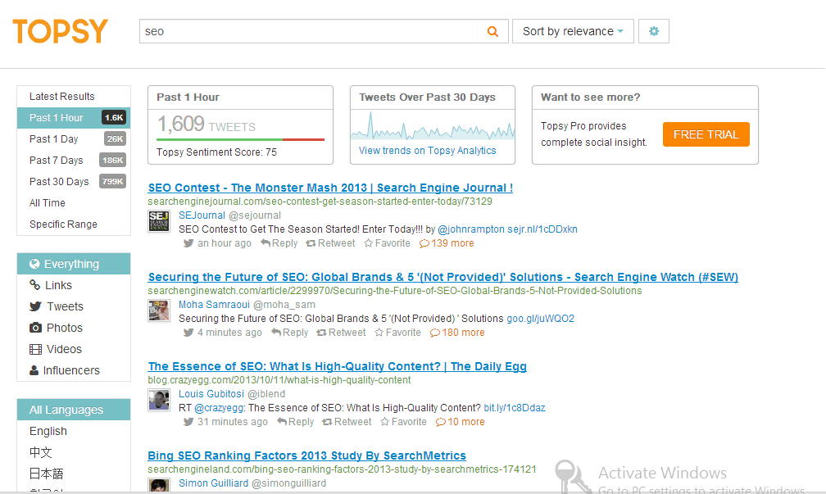Click the orange search magnifier icon

pyautogui.click(x=492, y=32)
